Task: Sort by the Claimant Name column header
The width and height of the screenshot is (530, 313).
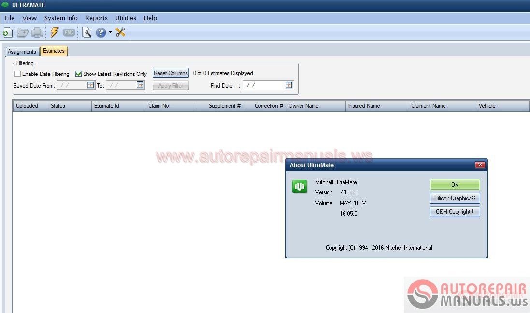Action: pos(443,106)
